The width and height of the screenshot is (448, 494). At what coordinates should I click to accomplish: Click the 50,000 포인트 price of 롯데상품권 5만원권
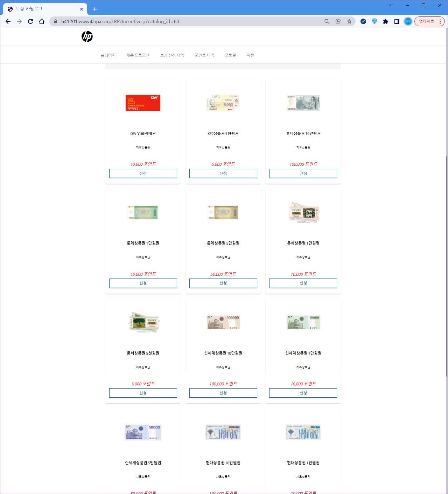click(223, 274)
